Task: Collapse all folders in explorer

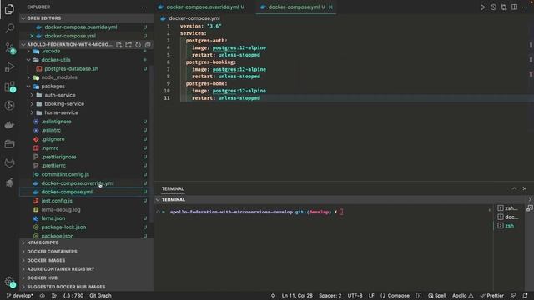Action: tap(148, 44)
